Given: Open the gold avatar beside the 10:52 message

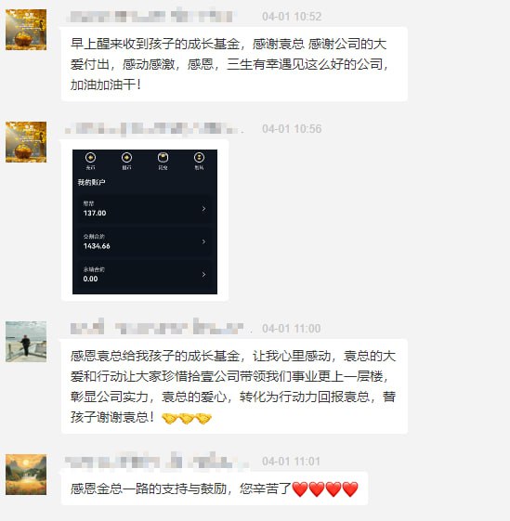Looking at the screenshot, I should (26, 30).
